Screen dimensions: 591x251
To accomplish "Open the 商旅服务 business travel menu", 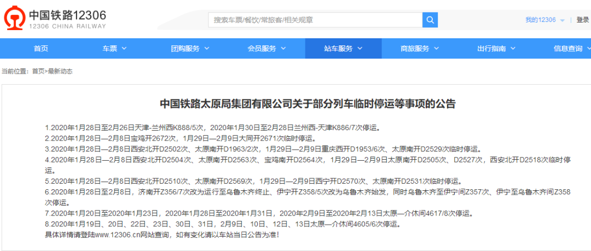I will click(419, 49).
